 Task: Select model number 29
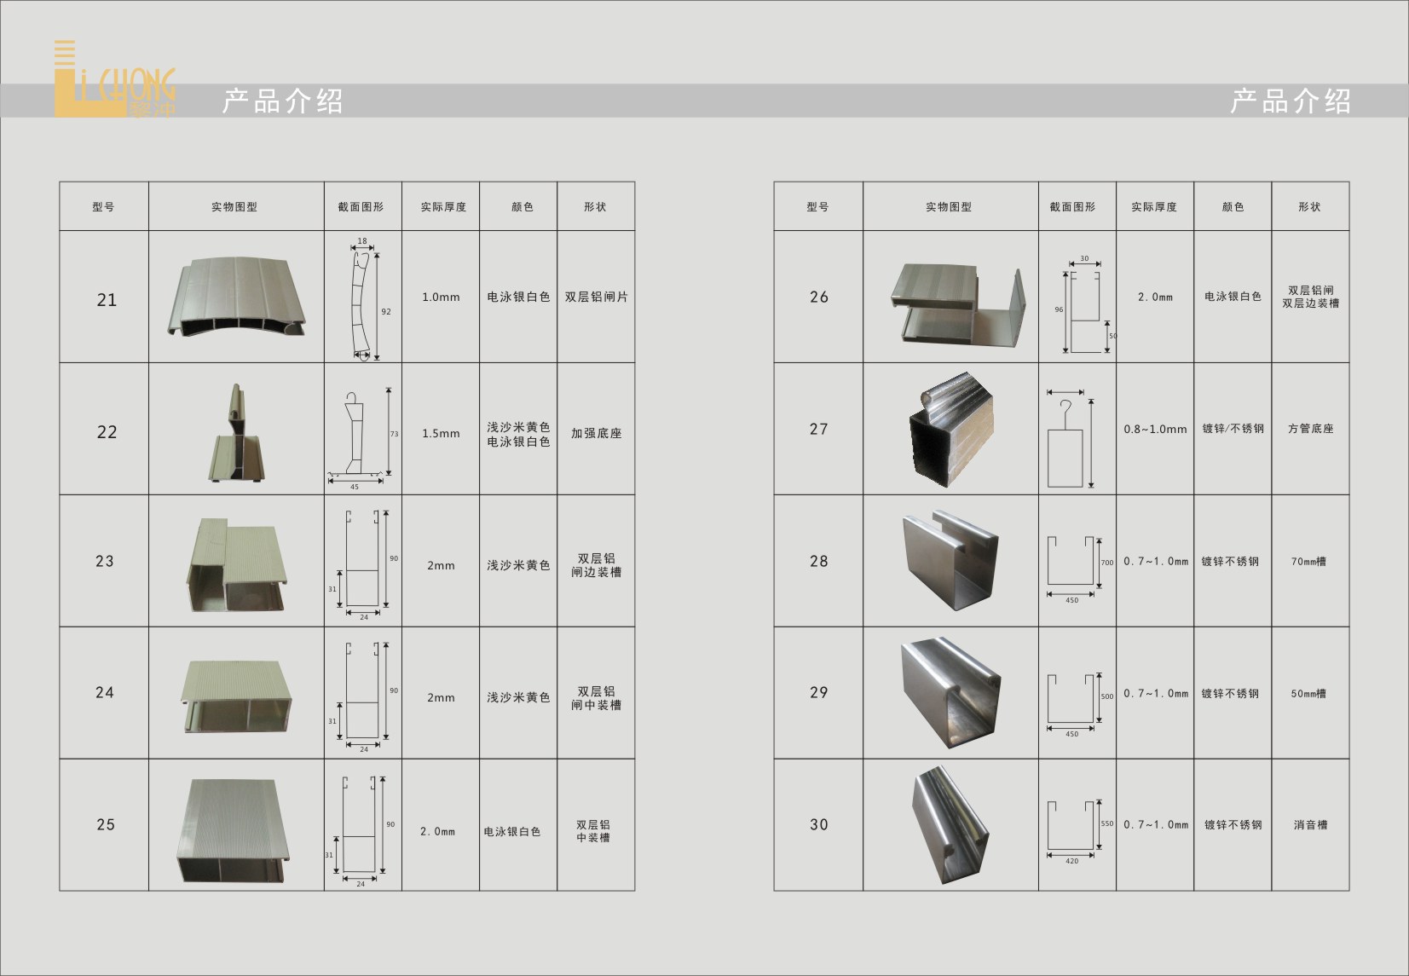[x=819, y=692]
